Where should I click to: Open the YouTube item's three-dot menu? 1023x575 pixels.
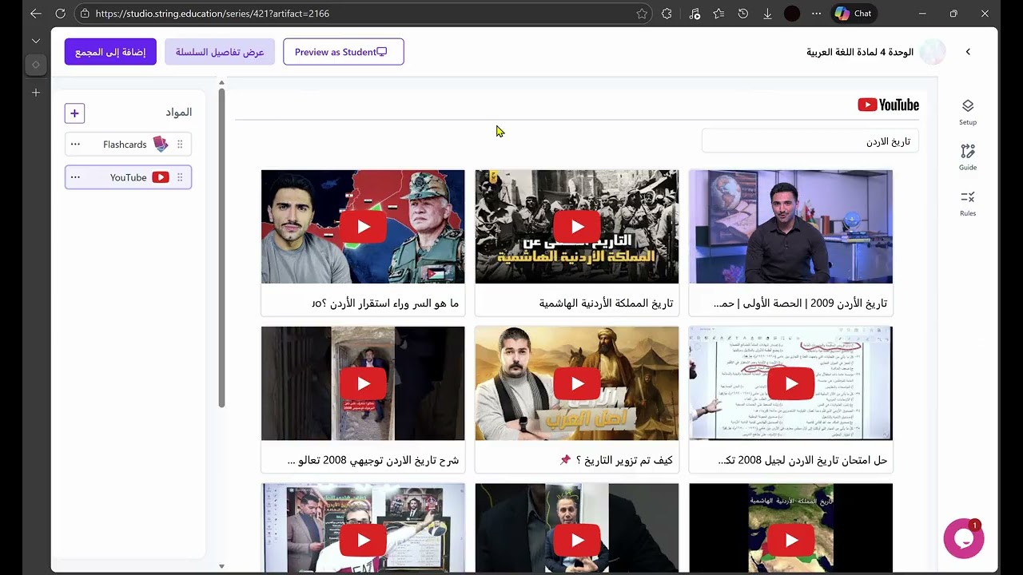click(x=75, y=177)
